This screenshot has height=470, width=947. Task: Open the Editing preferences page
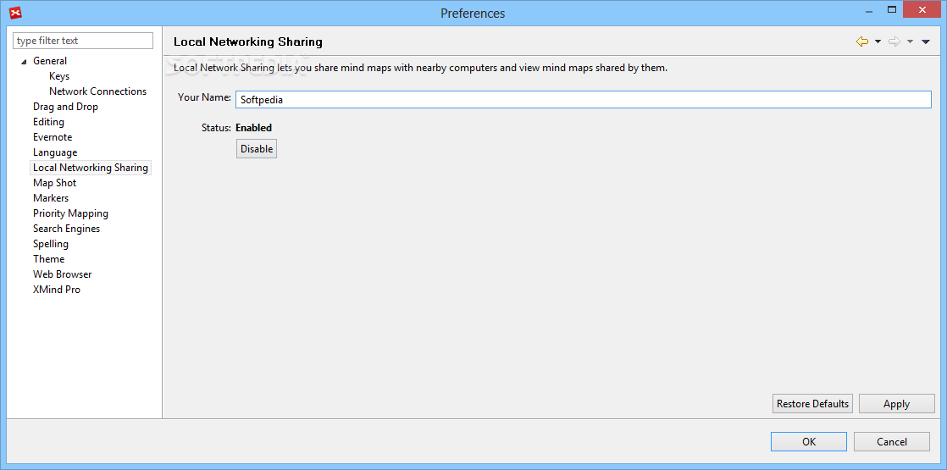click(48, 122)
